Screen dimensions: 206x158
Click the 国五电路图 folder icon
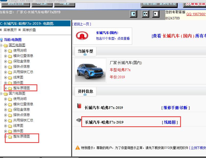pyautogui.click(x=6, y=46)
